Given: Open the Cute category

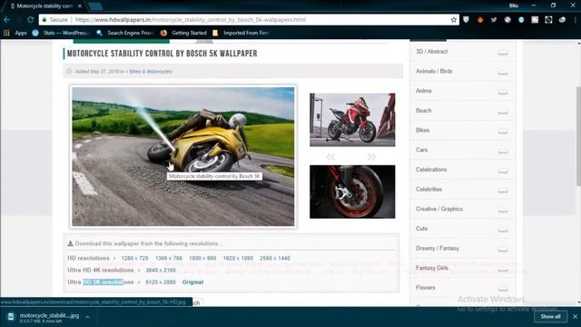Looking at the screenshot, I should tap(421, 228).
